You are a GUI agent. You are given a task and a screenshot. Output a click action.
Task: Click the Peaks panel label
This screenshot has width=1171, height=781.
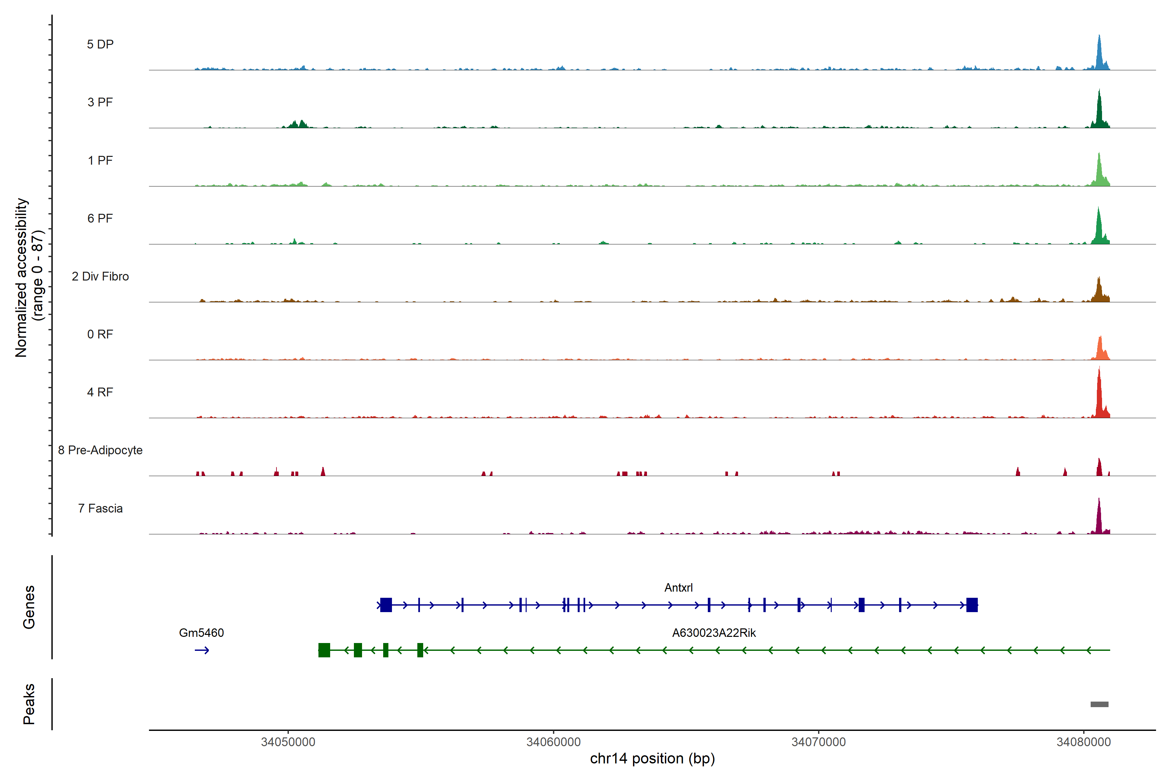(x=29, y=704)
